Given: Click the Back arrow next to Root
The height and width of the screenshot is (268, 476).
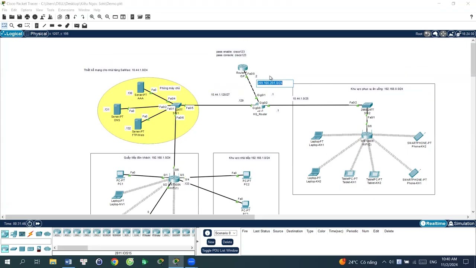Looking at the screenshot, I should 427,34.
